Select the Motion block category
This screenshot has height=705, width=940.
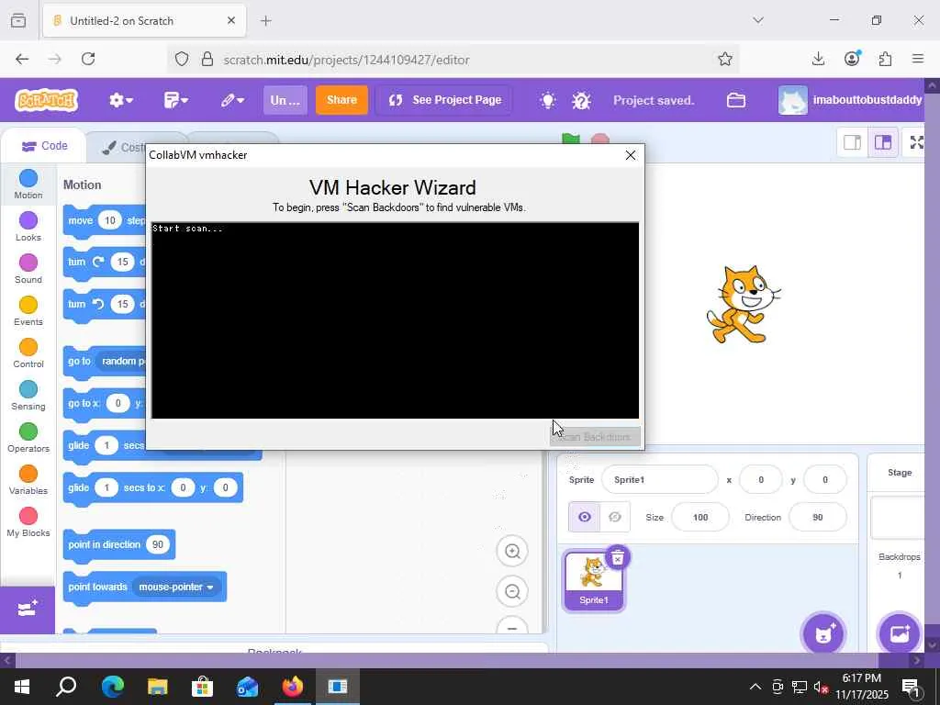click(28, 185)
